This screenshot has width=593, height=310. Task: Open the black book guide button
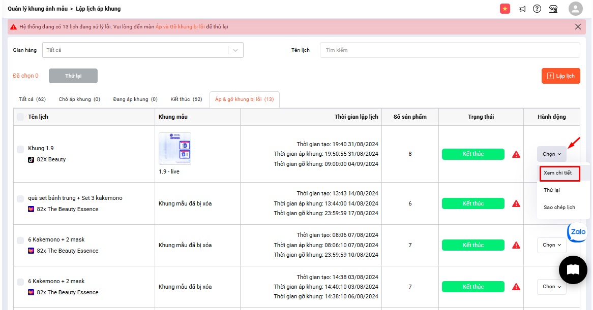coord(573,270)
